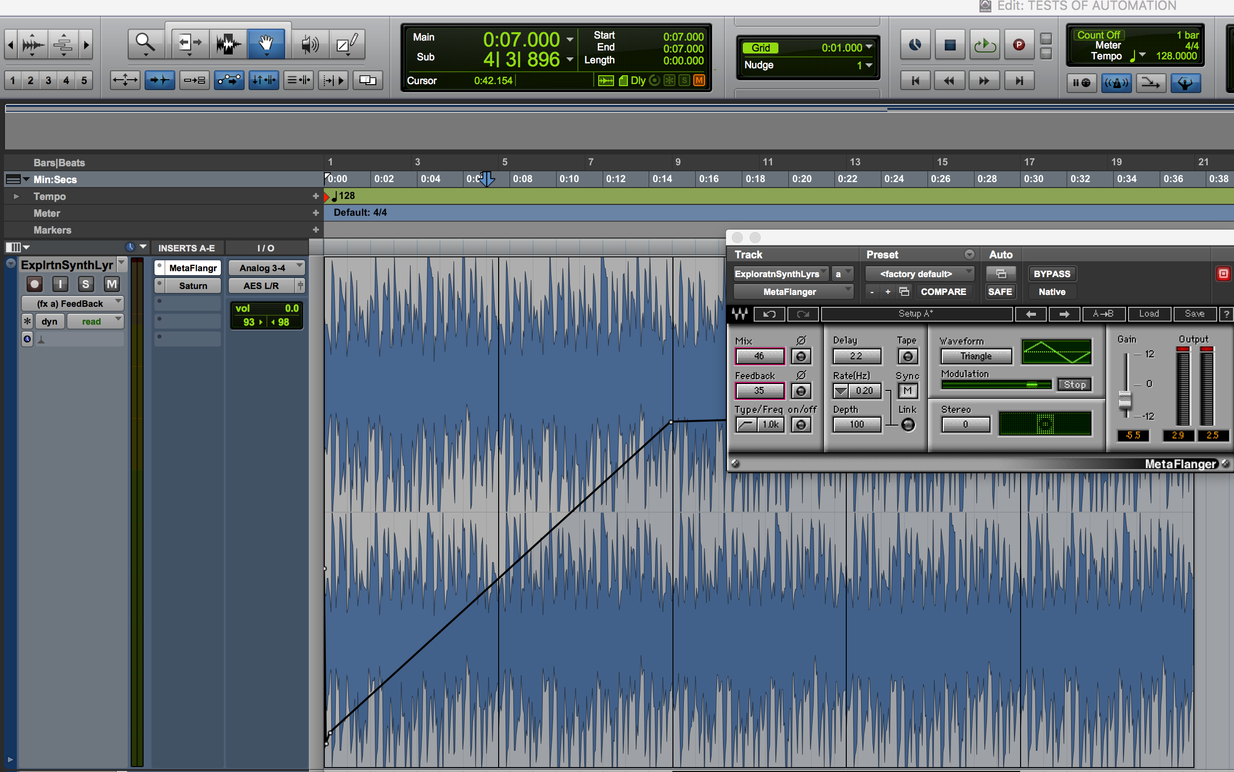Viewport: 1234px width, 772px height.
Task: Record-enable the ExplrtnSynthLyr track
Action: click(x=35, y=284)
